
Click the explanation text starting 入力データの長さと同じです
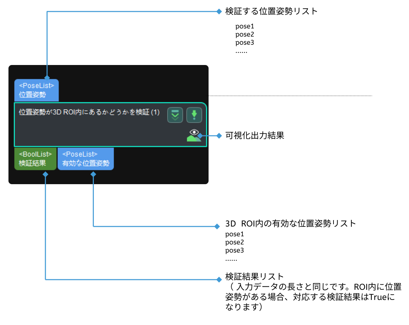313,297
